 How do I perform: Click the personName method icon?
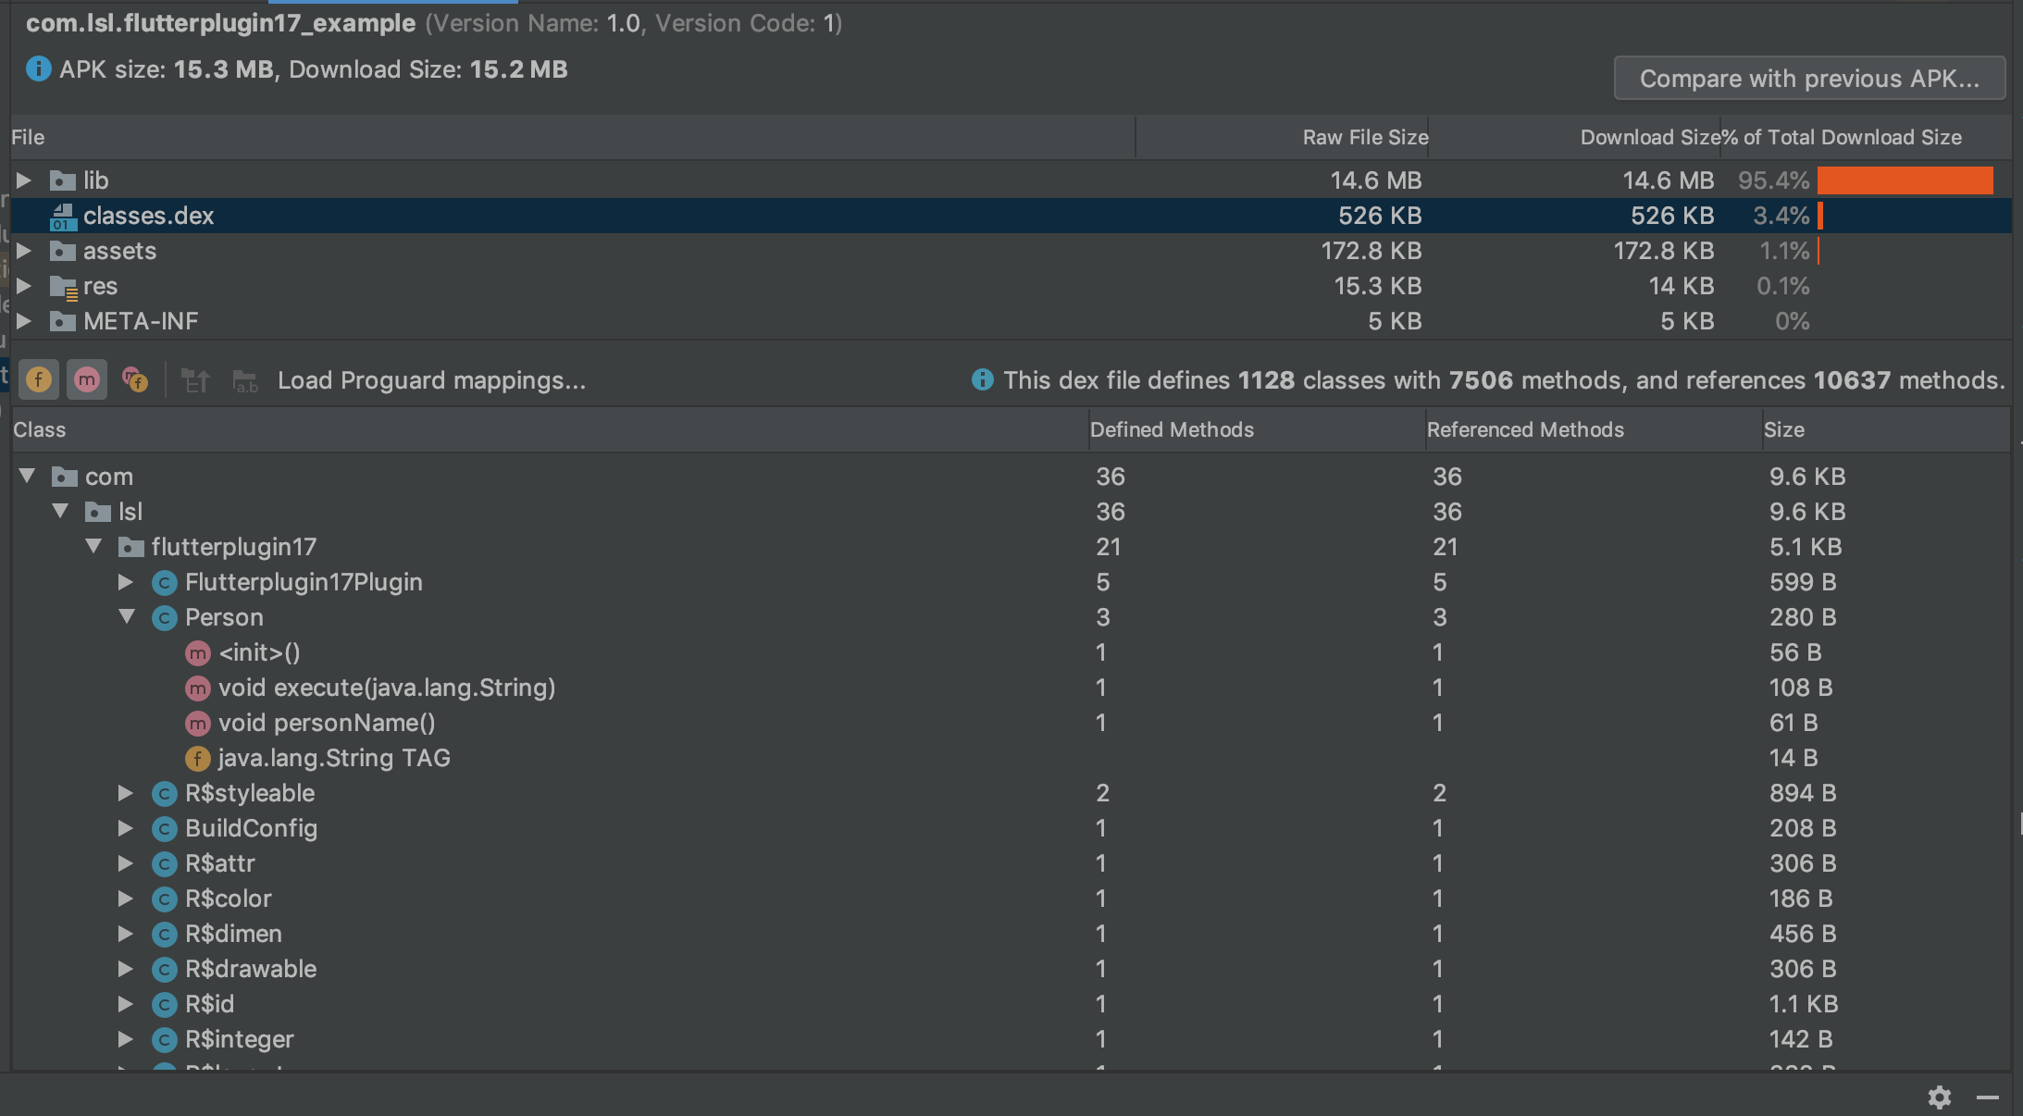click(x=198, y=724)
